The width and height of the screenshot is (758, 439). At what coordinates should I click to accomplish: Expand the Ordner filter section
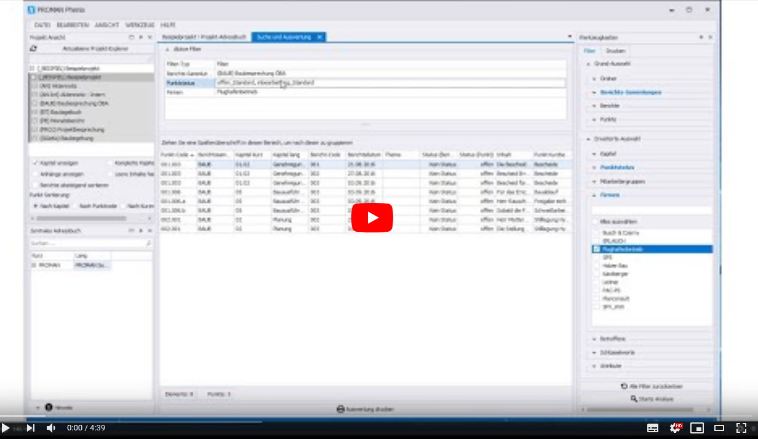pyautogui.click(x=594, y=79)
